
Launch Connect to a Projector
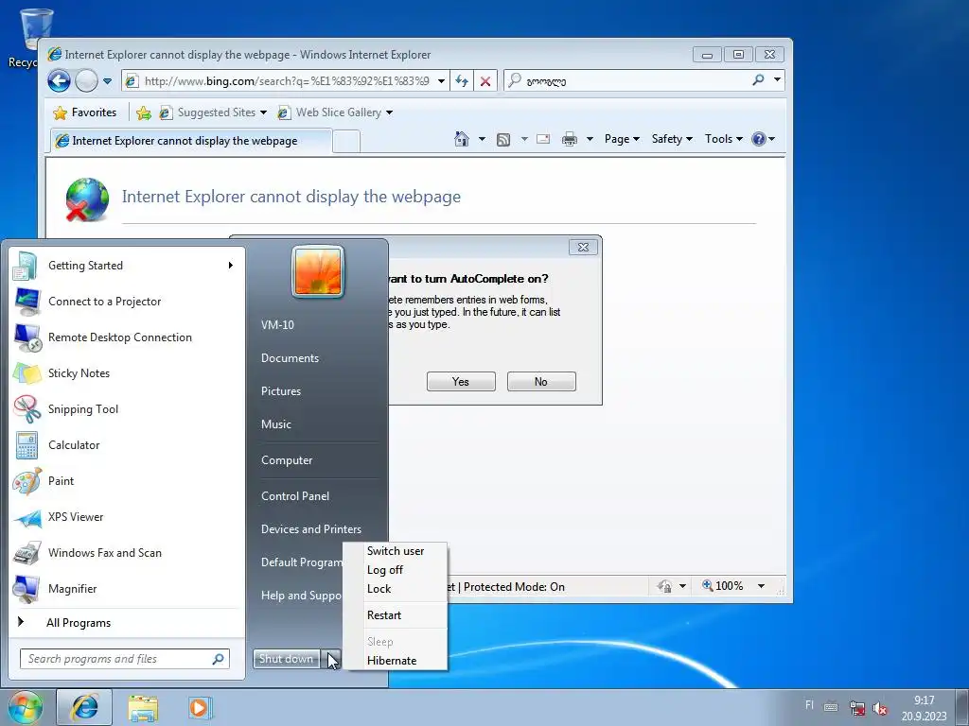tap(126, 302)
